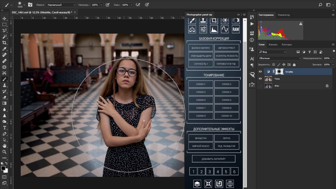Select the Crop tool in toolbar
Image resolution: width=336 pixels, height=189 pixels.
[4, 43]
